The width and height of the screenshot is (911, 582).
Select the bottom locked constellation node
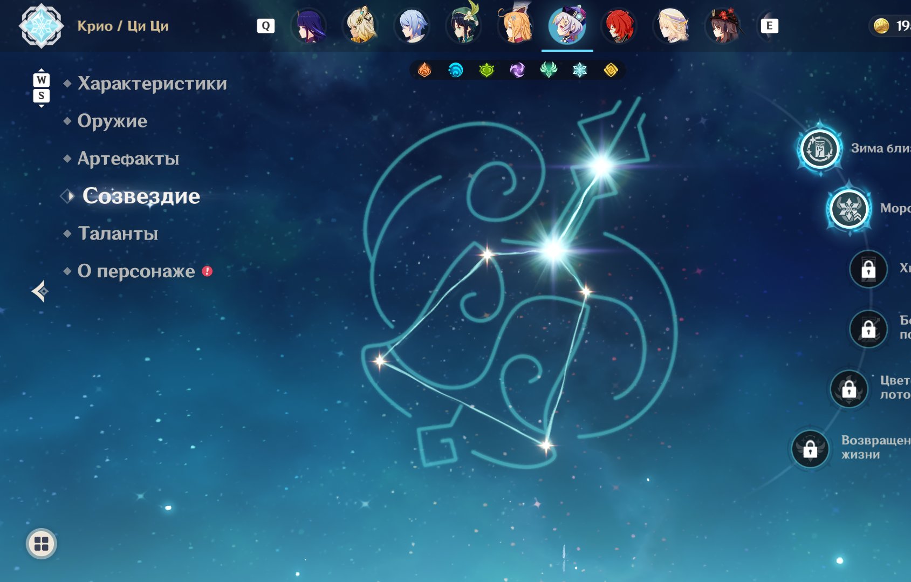810,449
